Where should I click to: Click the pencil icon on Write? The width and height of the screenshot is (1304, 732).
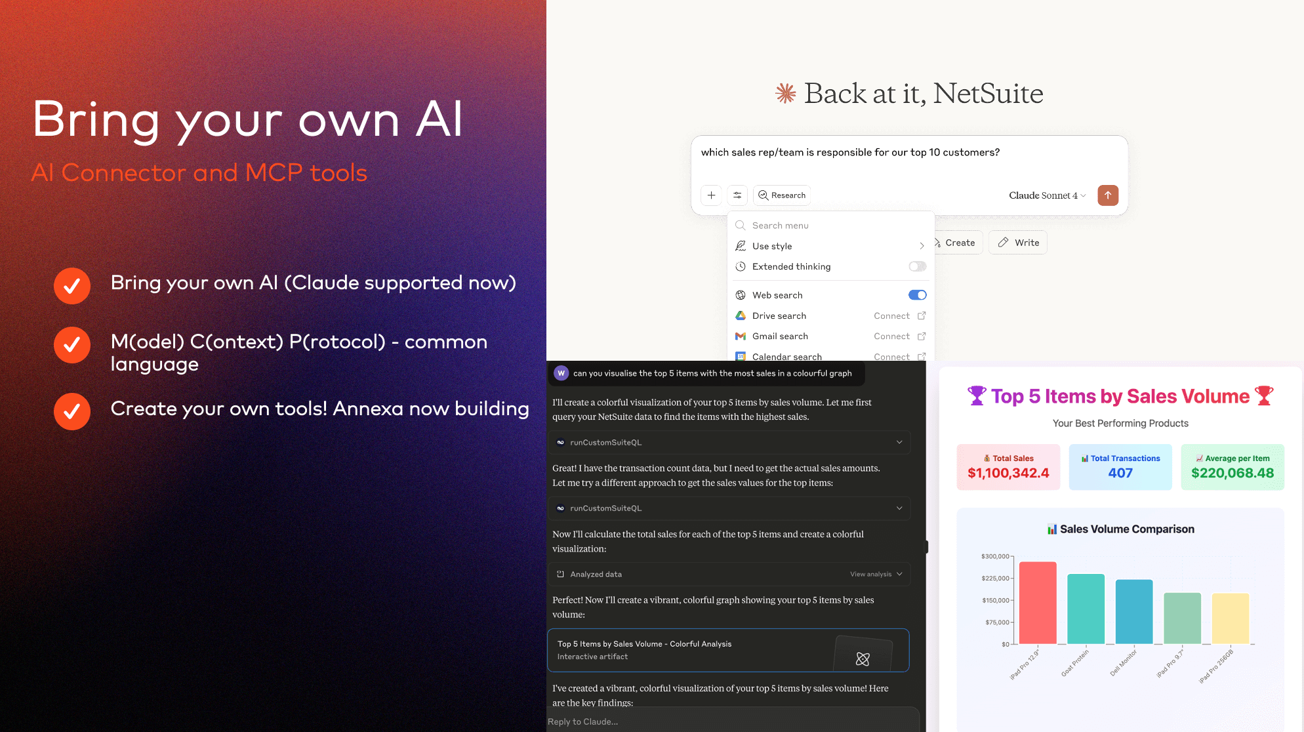point(1003,243)
